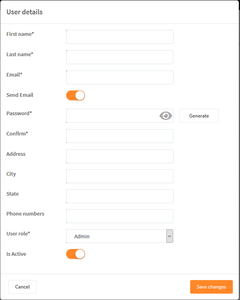This screenshot has height=300, width=240.
Task: Focus the Last name field
Action: [120, 57]
